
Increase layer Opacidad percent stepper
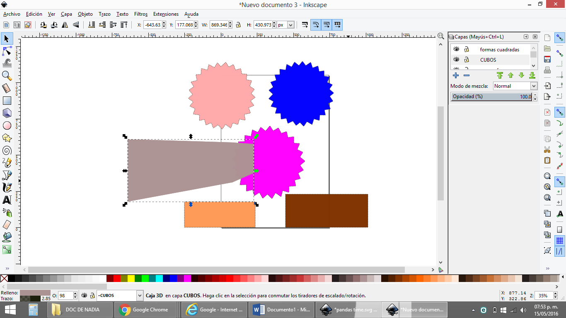(x=535, y=95)
